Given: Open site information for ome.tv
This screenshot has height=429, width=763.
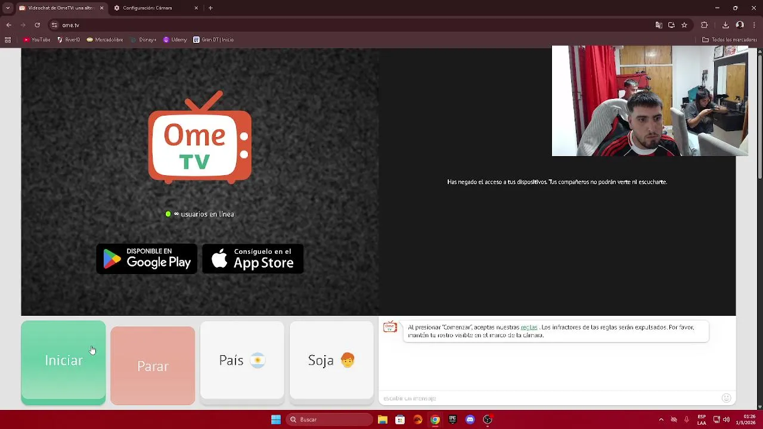Looking at the screenshot, I should [x=54, y=25].
